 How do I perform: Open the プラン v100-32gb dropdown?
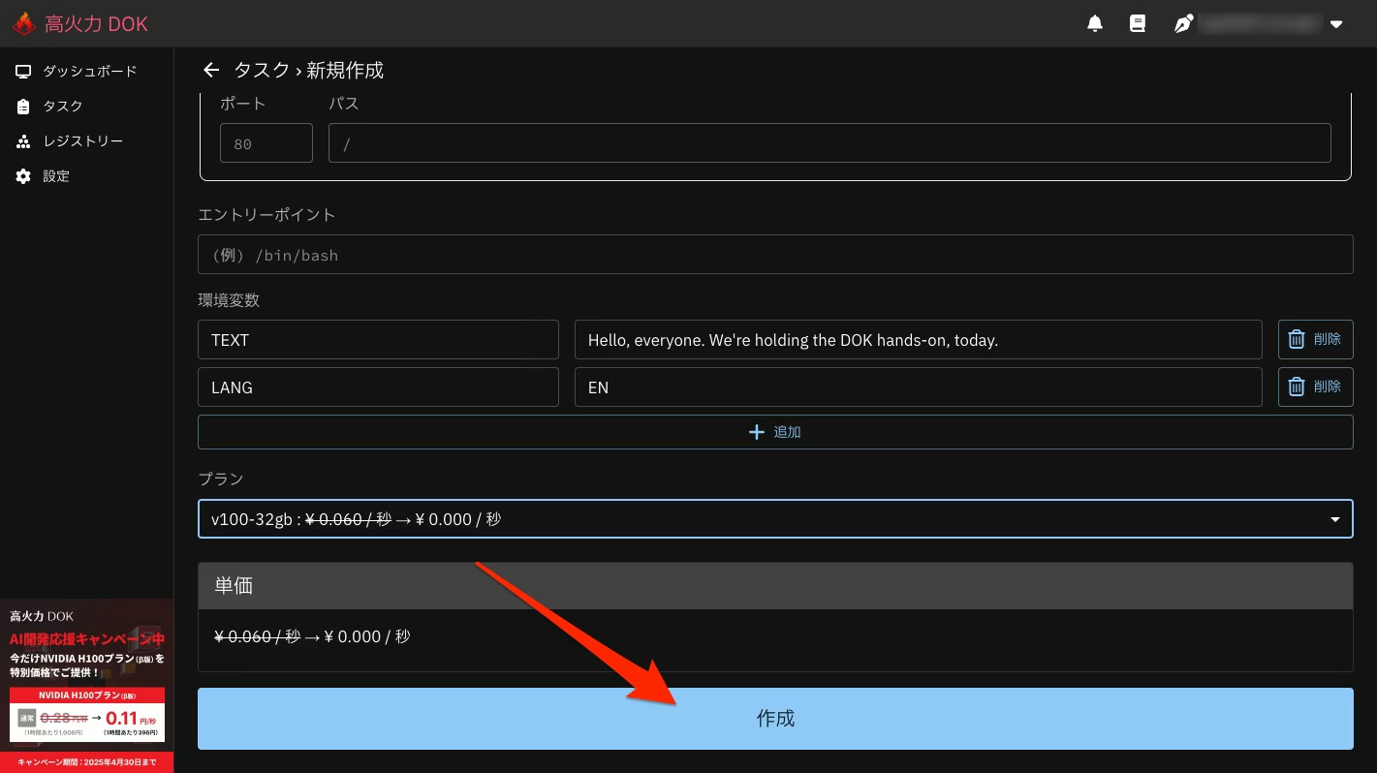pyautogui.click(x=774, y=519)
